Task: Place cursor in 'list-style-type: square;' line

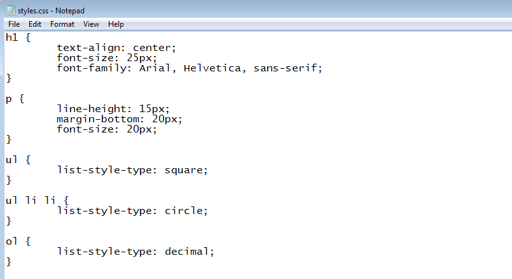Action: 132,170
